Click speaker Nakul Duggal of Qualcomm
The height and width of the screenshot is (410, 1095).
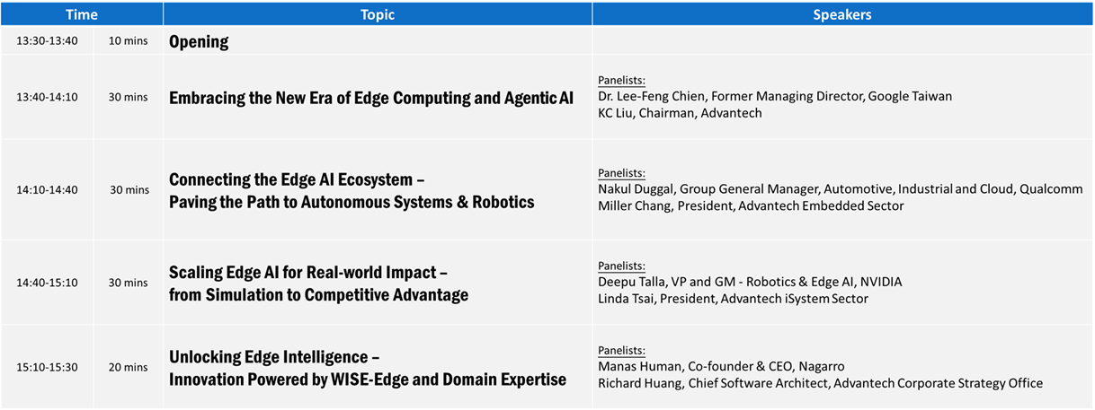click(841, 189)
